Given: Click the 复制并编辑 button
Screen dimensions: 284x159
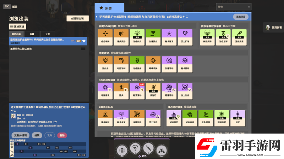Looking at the screenshot, I should [21, 135].
